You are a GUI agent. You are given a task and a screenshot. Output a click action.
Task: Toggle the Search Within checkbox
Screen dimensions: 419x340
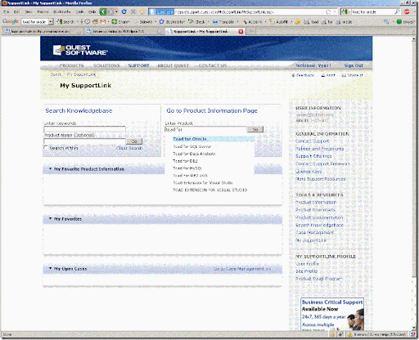[x=46, y=147]
